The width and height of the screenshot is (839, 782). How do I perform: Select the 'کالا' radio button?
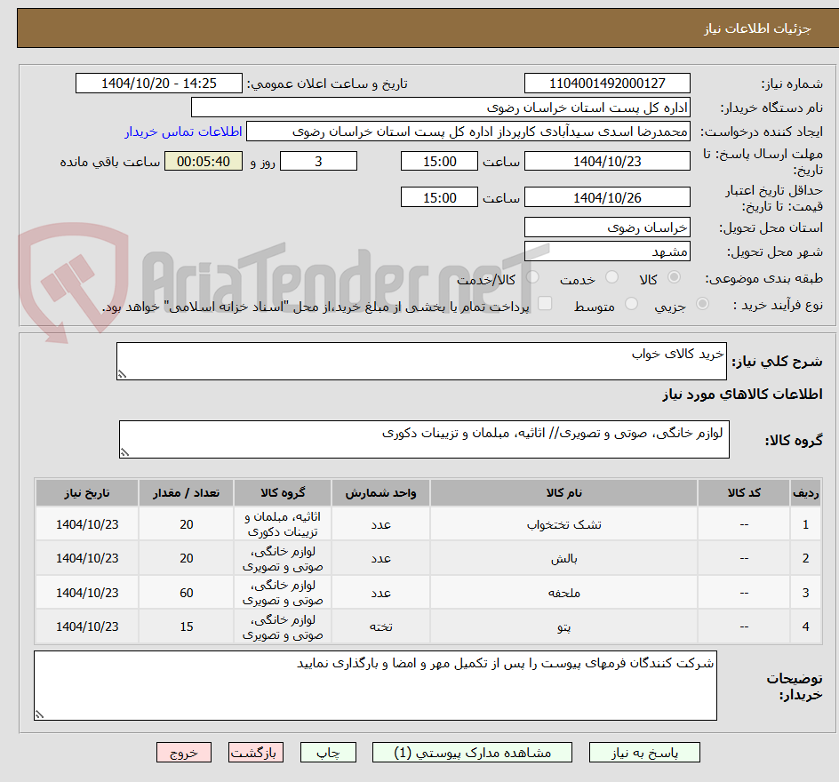coord(675,277)
